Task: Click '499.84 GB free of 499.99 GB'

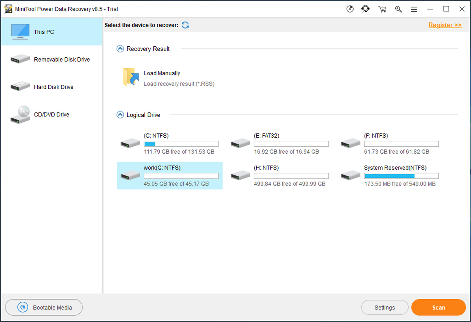Action: pos(290,184)
